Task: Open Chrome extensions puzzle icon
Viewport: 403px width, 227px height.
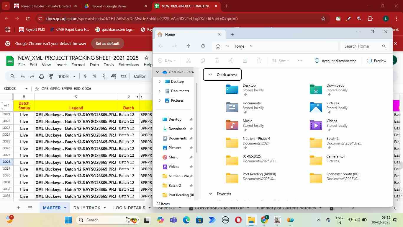Action: [x=370, y=19]
